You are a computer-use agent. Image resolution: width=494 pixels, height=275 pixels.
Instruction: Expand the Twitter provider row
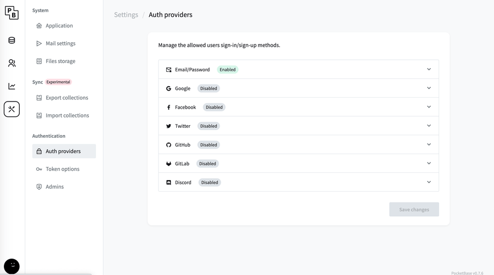pyautogui.click(x=298, y=126)
